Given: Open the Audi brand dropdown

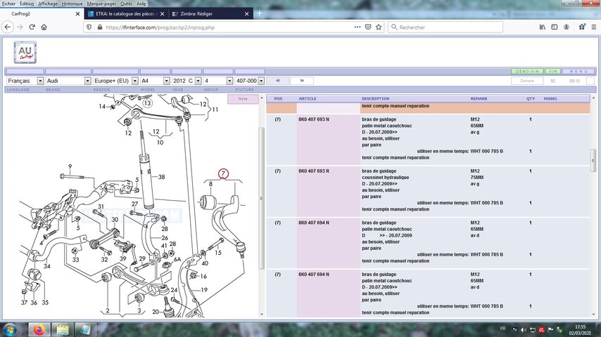Looking at the screenshot, I should click(x=68, y=81).
